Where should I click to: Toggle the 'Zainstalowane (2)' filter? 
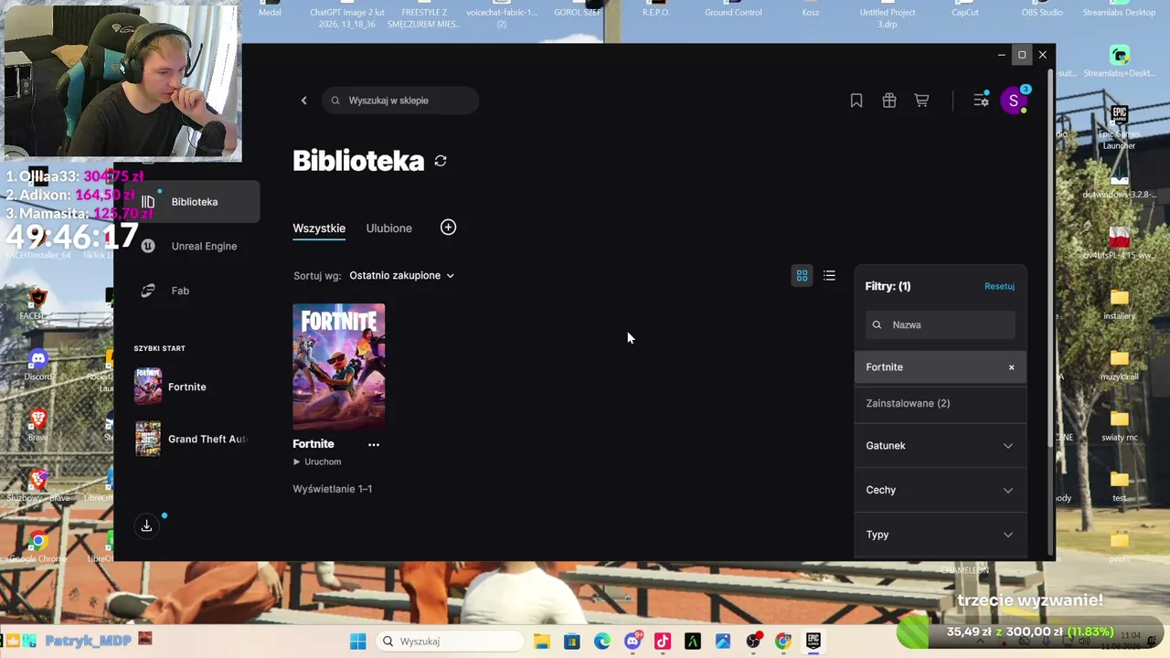click(x=941, y=403)
